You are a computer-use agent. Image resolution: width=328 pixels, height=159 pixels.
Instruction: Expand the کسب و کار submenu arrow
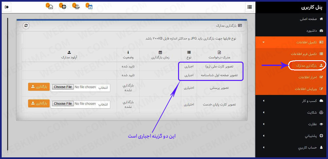(x=264, y=101)
